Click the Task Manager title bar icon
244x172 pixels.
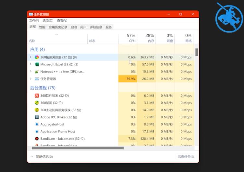coord(31,14)
